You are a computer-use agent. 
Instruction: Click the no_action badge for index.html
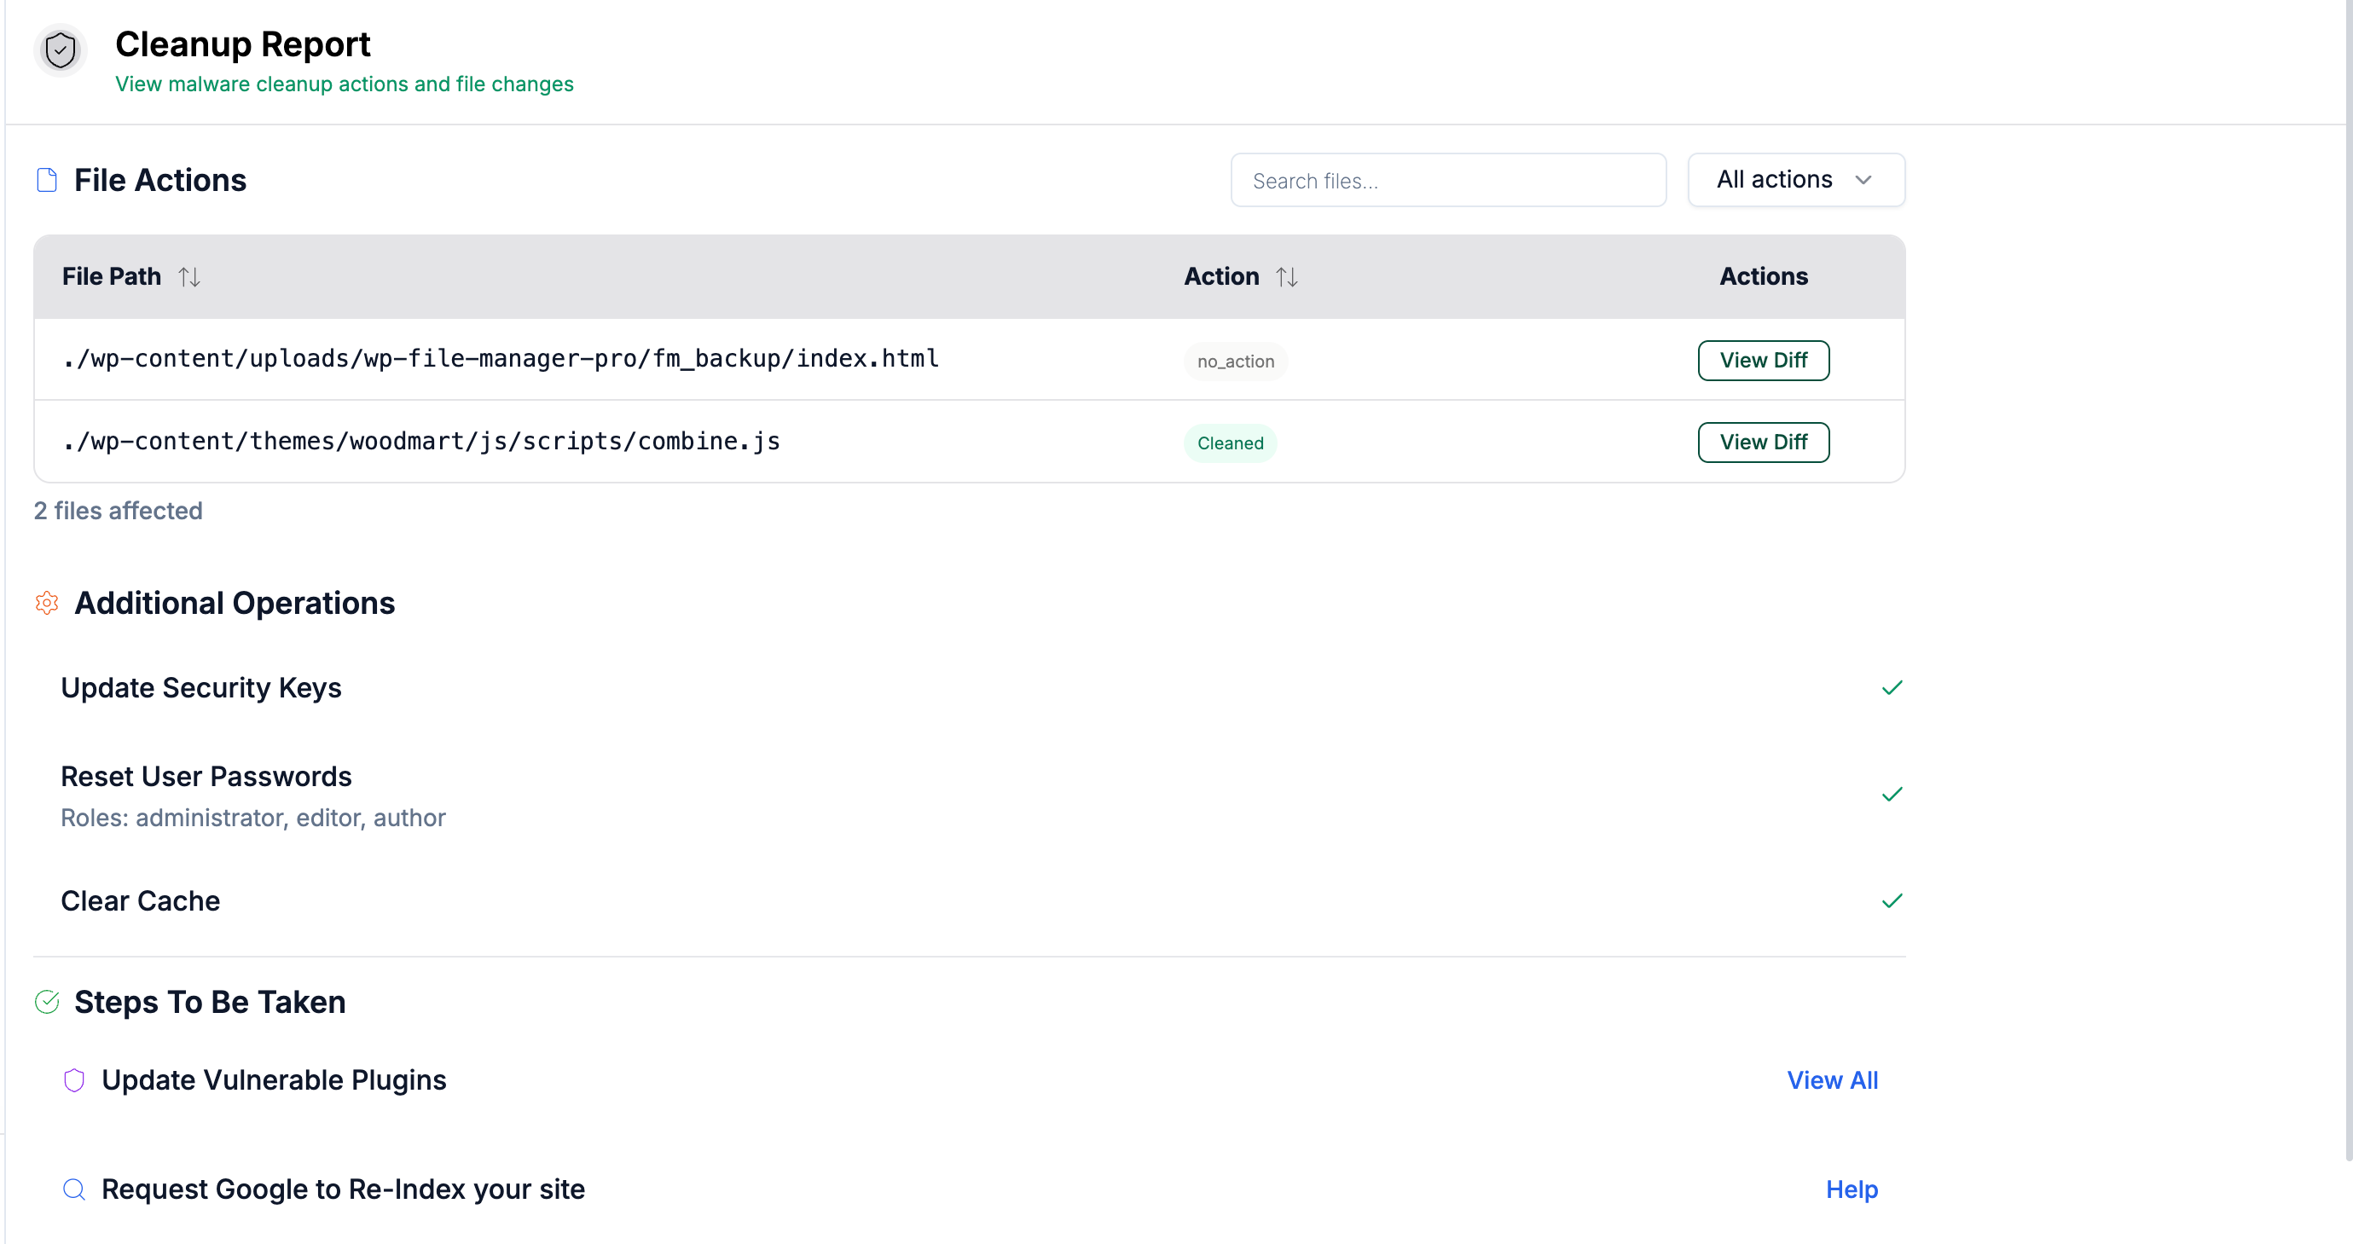pyautogui.click(x=1235, y=360)
